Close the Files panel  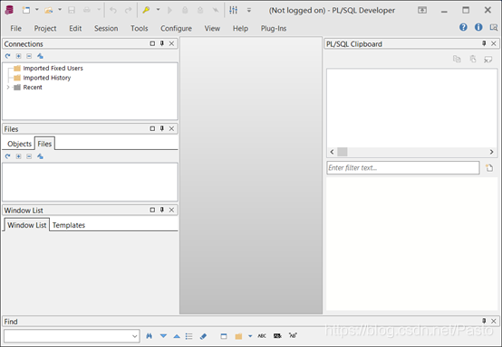pos(172,128)
